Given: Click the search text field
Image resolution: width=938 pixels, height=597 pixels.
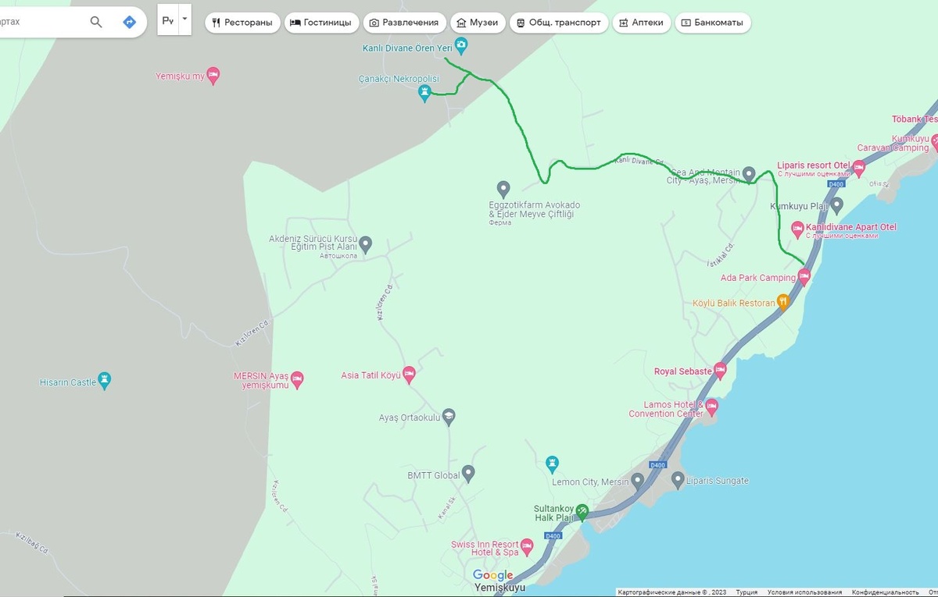Looking at the screenshot, I should 39,22.
